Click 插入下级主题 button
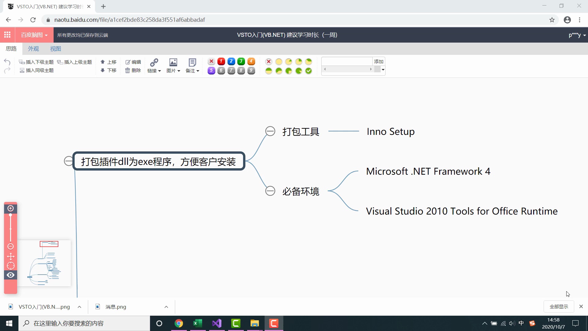Viewport: 588px width, 331px height. click(36, 62)
